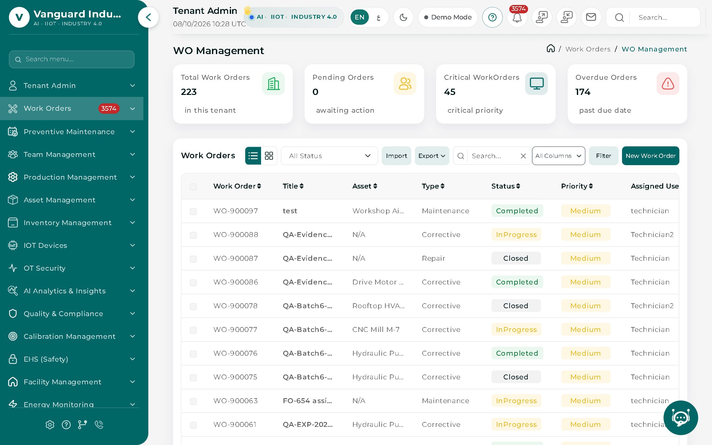
Task: Select EN language button
Action: pyautogui.click(x=359, y=17)
